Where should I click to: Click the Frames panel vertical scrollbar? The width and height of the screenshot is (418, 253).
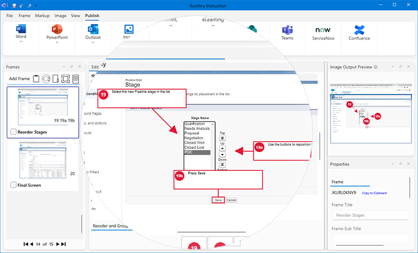point(82,223)
